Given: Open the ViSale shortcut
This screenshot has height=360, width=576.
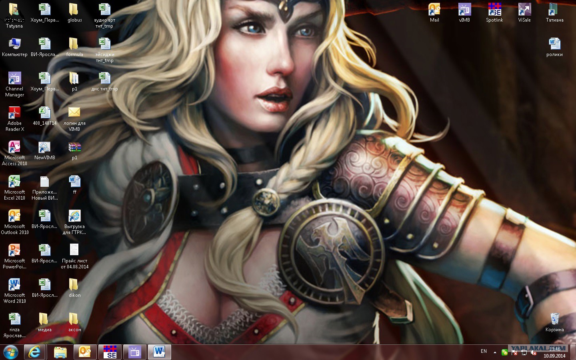Looking at the screenshot, I should [x=524, y=13].
